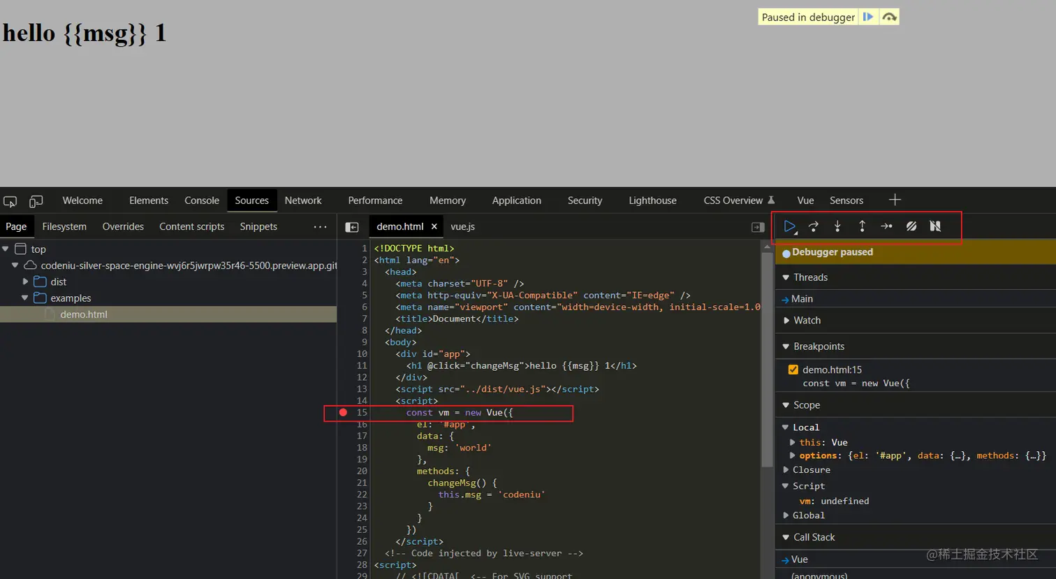Open the Vue devtools tab
Image resolution: width=1056 pixels, height=579 pixels.
805,200
